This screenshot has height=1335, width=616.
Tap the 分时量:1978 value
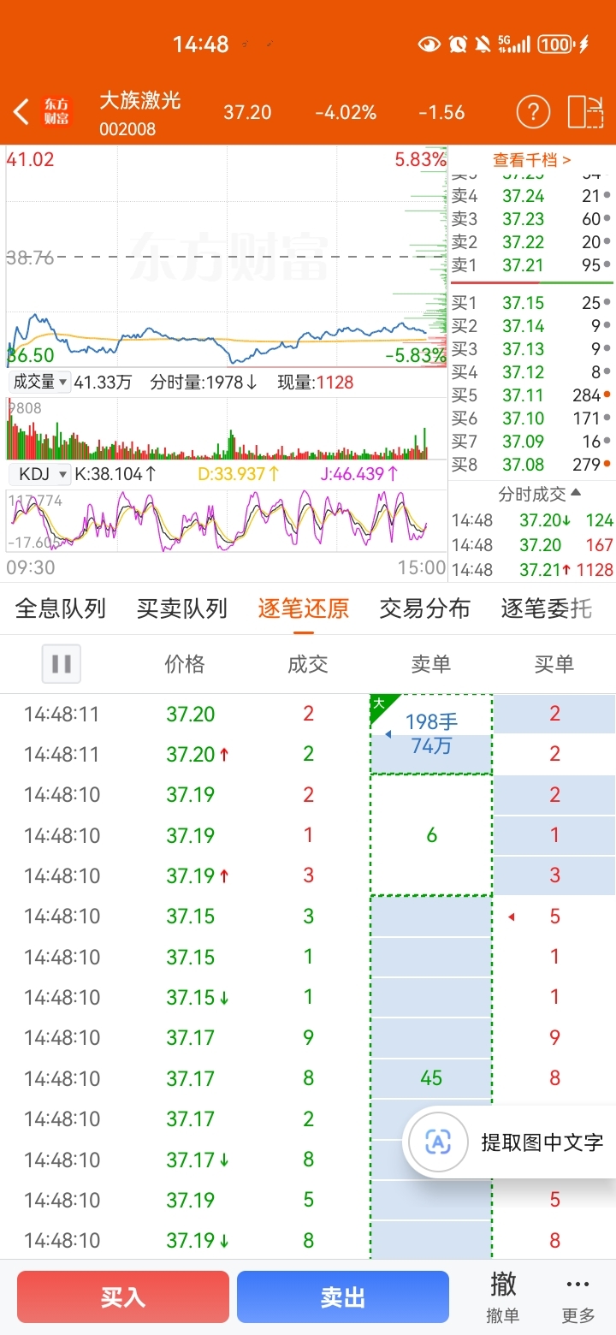click(204, 383)
